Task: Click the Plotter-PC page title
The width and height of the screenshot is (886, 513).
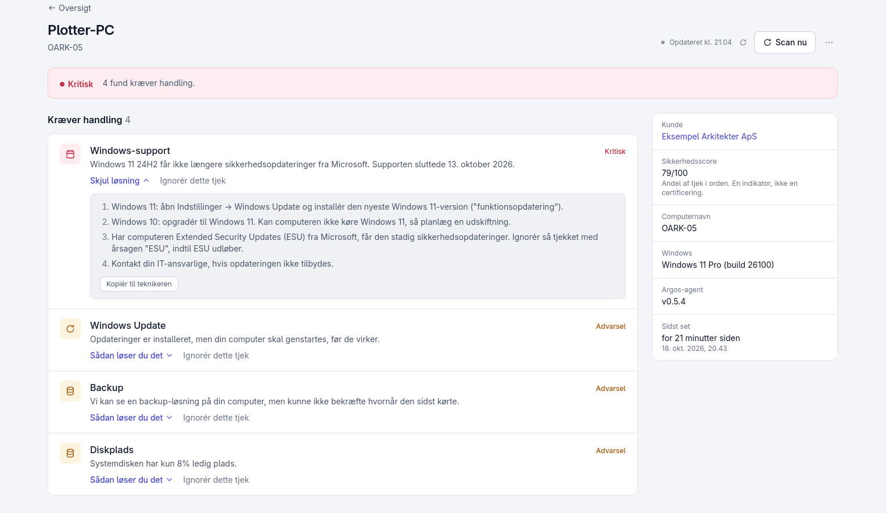Action: (81, 30)
